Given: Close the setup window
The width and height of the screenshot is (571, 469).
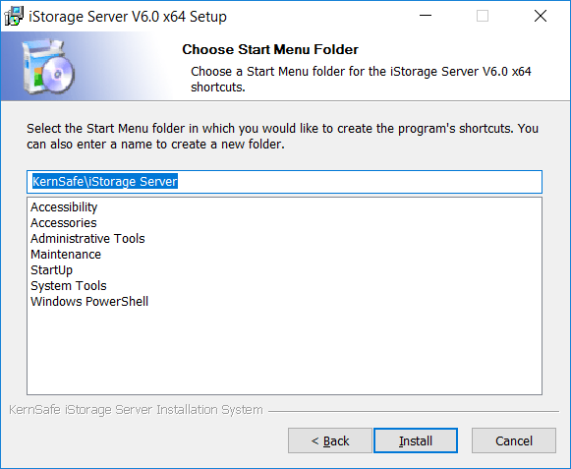Looking at the screenshot, I should pos(541,16).
